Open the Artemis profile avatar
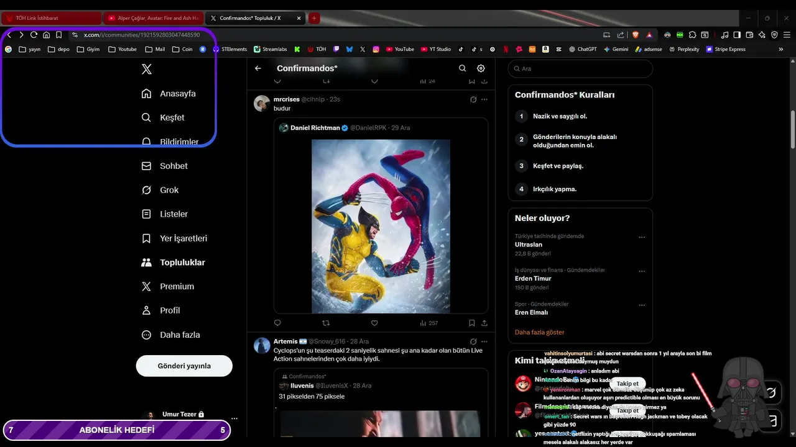 coord(262,345)
